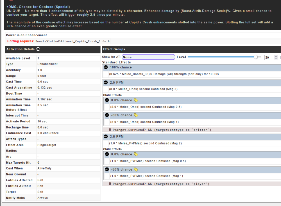The height and width of the screenshot is (206, 281).
Task: Collapse the first 2.5 PPM effect group
Action: coord(194,83)
